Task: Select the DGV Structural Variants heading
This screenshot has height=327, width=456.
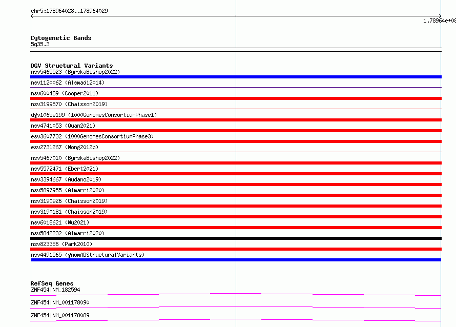Action: click(x=72, y=66)
